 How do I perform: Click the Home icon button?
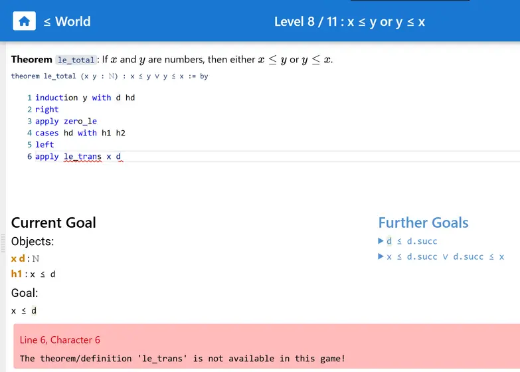coord(25,21)
